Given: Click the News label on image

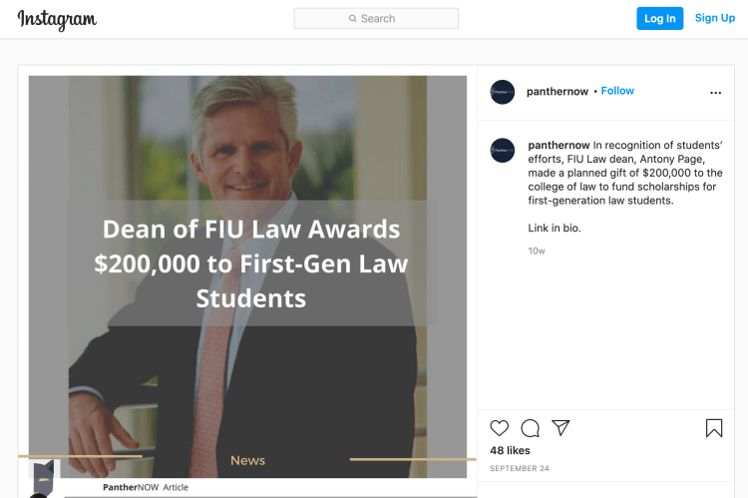Looking at the screenshot, I should [247, 460].
